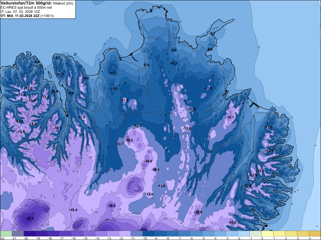
Task: Select the dark blue legend swatch labeled -10
Action: click(x=148, y=234)
